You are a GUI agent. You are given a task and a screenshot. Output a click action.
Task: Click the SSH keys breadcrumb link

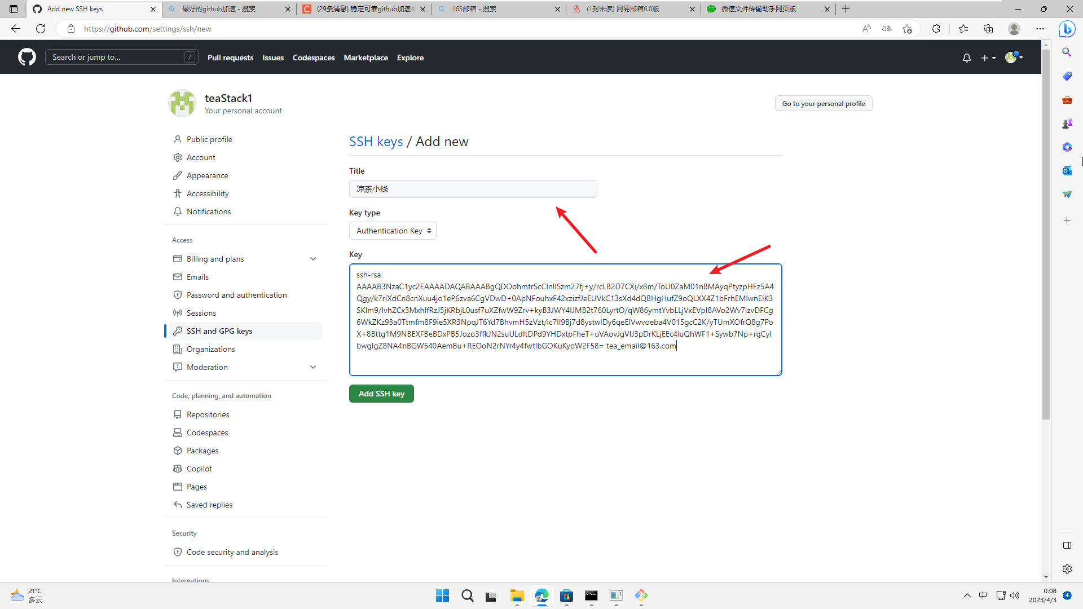(x=376, y=142)
